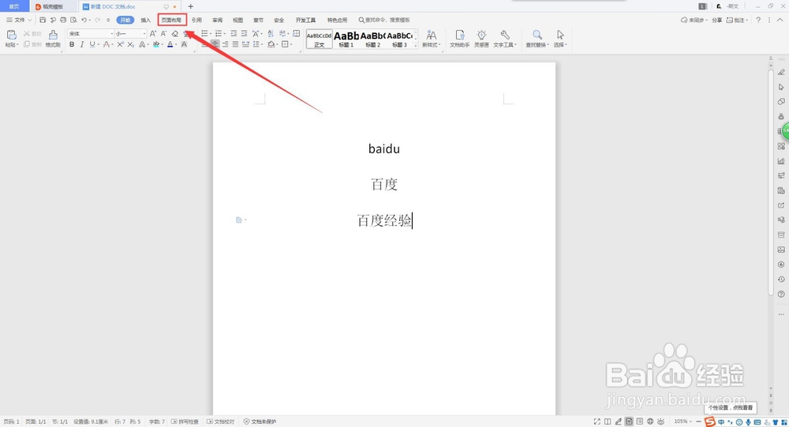Click the Save icon in quick access toolbar
This screenshot has width=789, height=427.
click(43, 21)
